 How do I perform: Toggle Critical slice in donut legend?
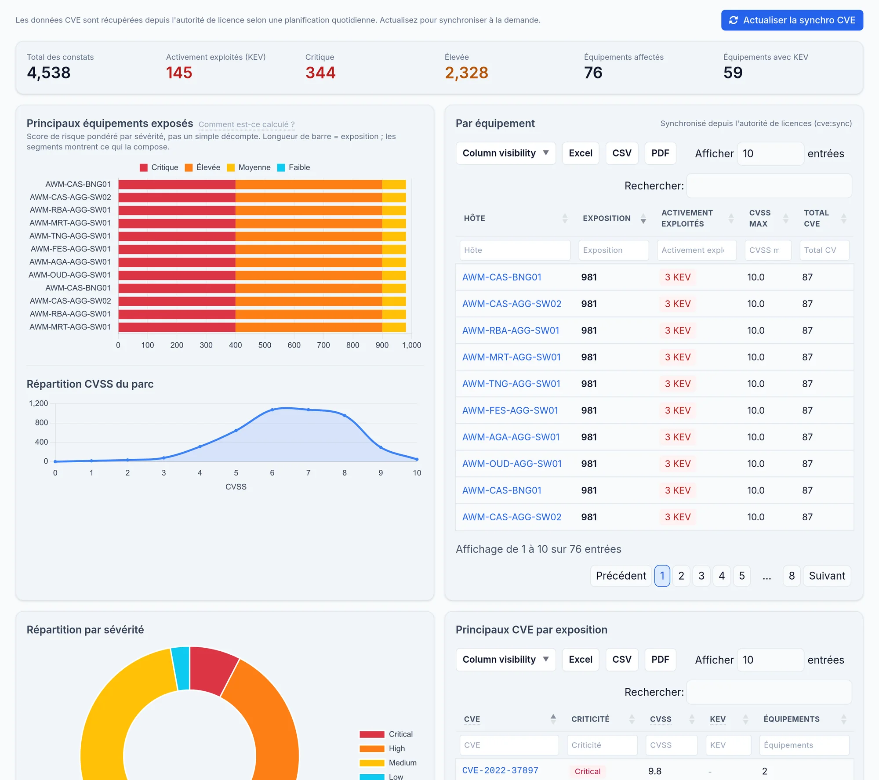point(386,734)
